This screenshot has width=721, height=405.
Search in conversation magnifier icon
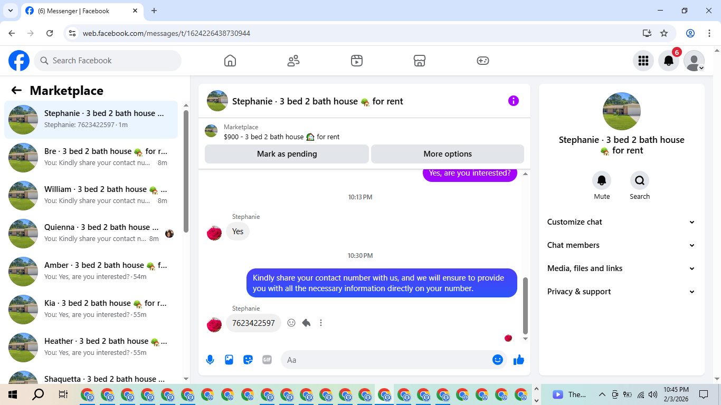[x=640, y=181]
